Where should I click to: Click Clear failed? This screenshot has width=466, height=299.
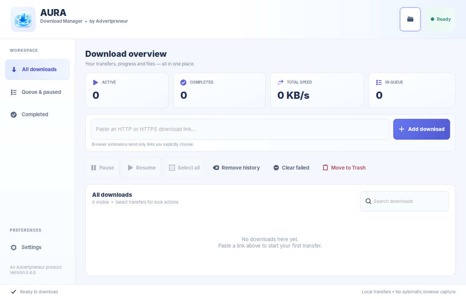(291, 168)
